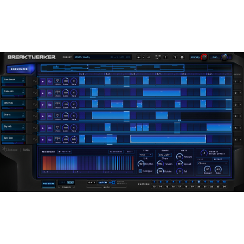Toggle the Always Retrigger MIDI switch
Viewport: 244px width, 244px height.
(x=113, y=183)
